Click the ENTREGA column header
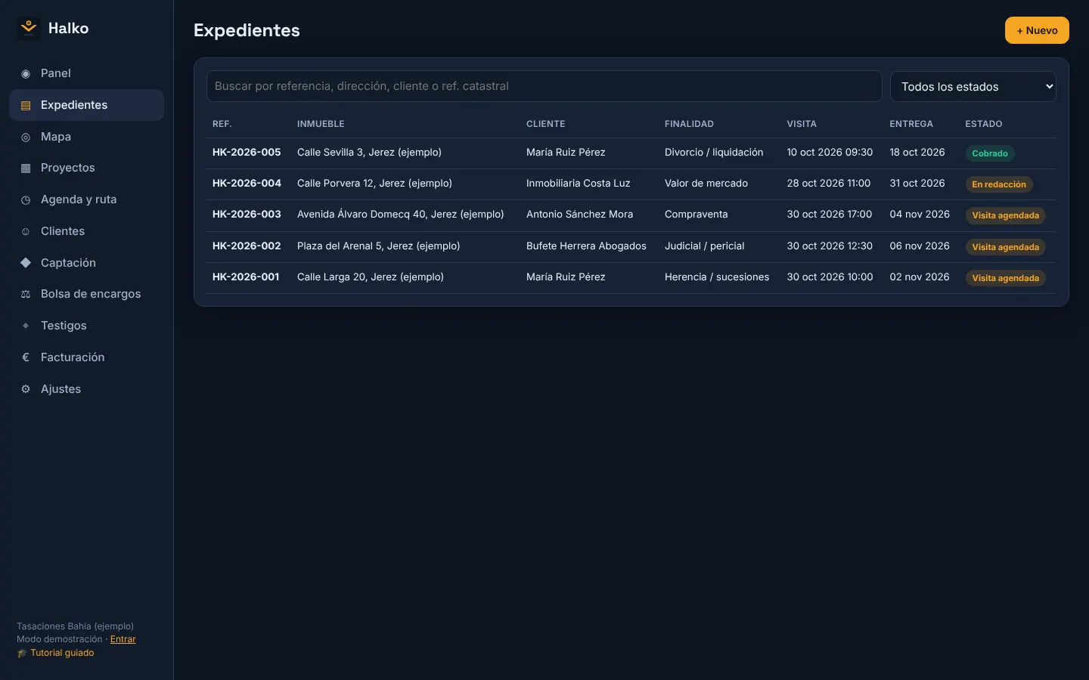The image size is (1089, 680). tap(911, 124)
